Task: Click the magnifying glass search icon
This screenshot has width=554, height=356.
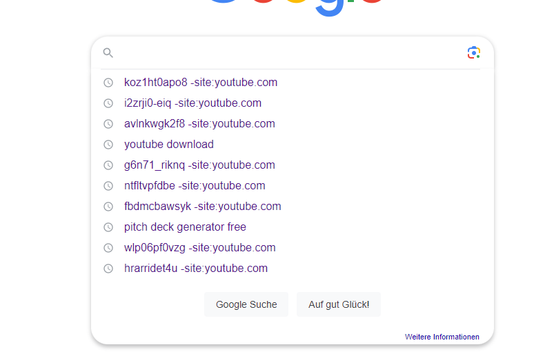Action: click(x=108, y=53)
